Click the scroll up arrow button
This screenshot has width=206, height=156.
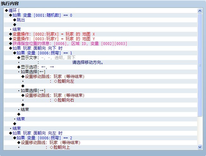(200, 11)
